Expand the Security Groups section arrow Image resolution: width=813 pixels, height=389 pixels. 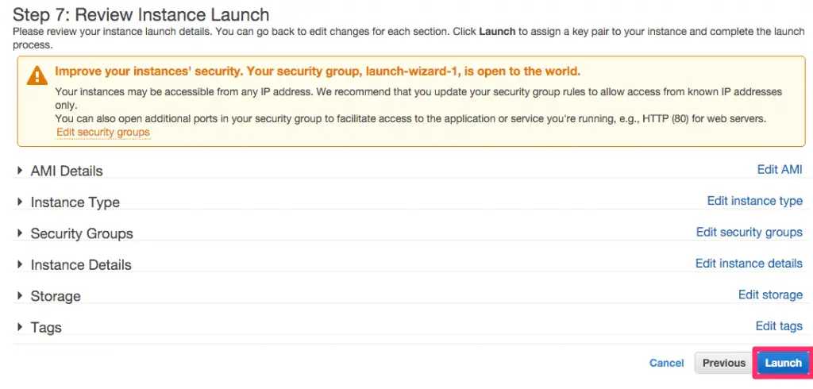20,233
